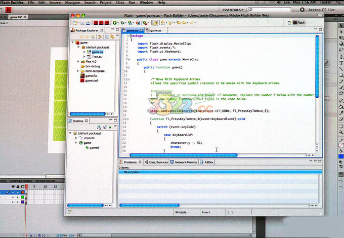
Task: Click the green layer color swatch
Action: pos(22,197)
